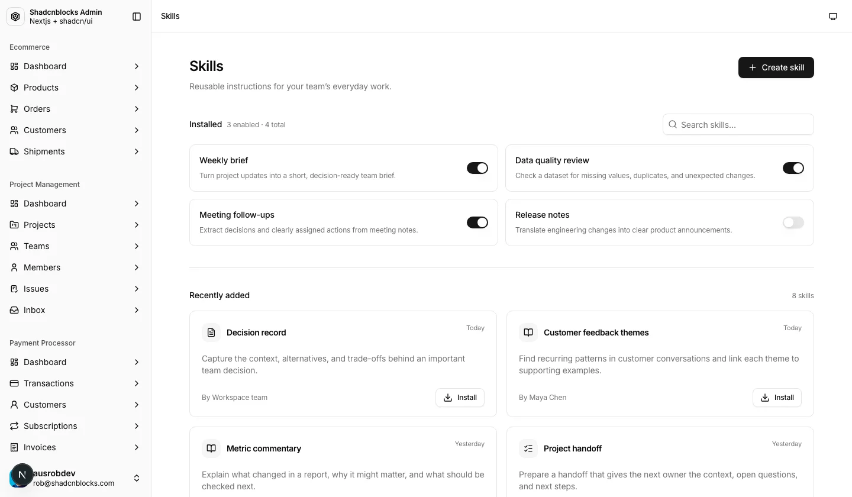Open Orders in the sidebar

(x=76, y=109)
